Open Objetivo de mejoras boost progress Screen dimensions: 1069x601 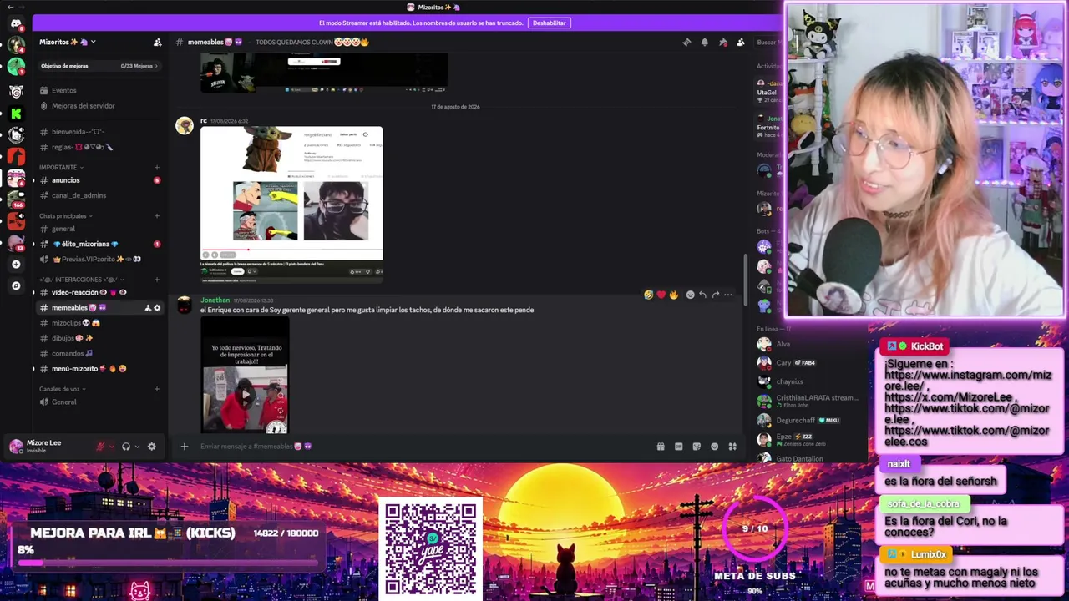point(99,66)
